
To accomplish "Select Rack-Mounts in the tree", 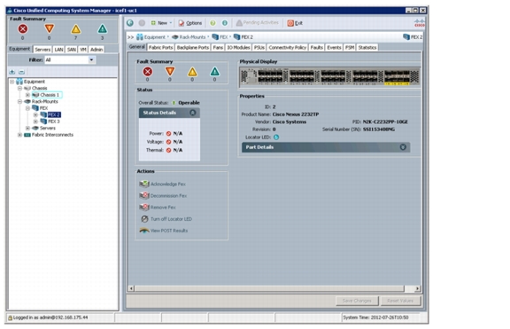I will click(45, 102).
